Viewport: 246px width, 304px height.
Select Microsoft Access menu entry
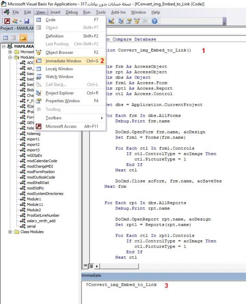pos(70,126)
